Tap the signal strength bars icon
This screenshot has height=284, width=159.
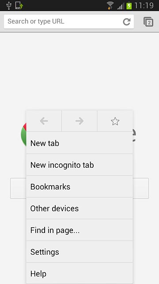[121, 6]
